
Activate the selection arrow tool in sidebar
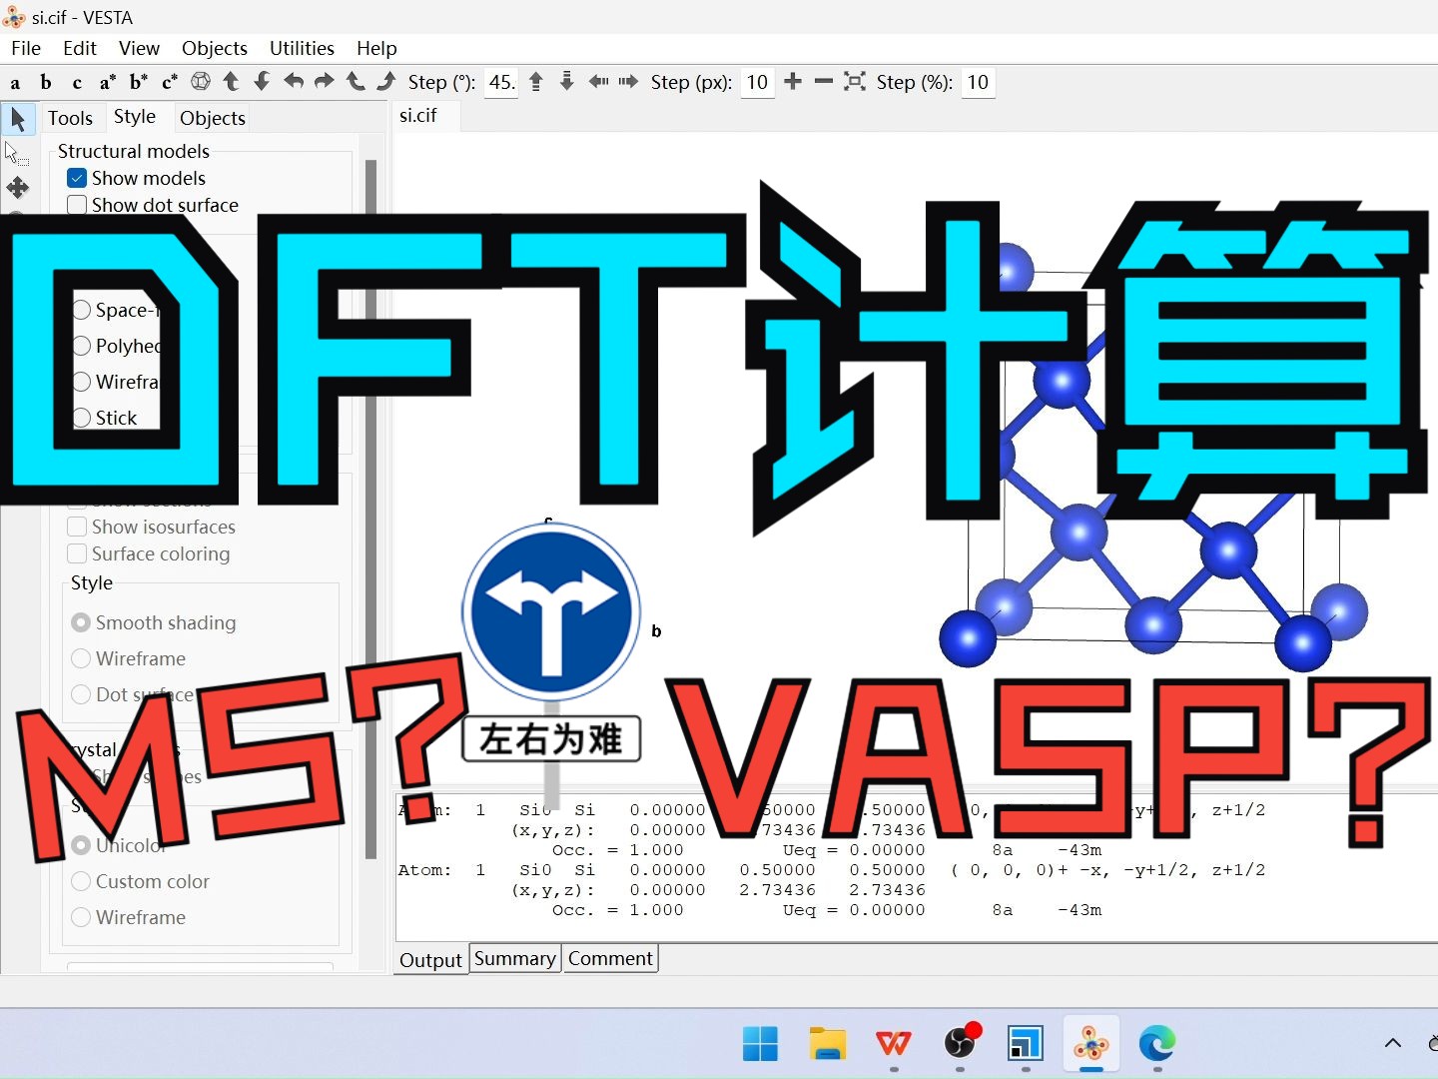tap(18, 119)
